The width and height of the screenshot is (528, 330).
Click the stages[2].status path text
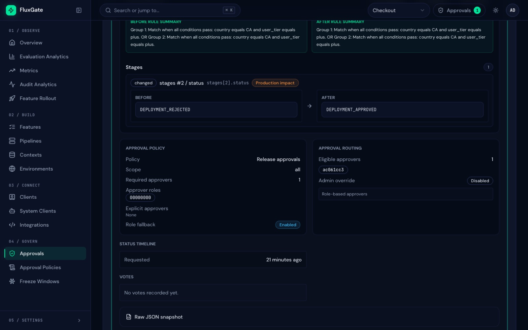pyautogui.click(x=228, y=83)
